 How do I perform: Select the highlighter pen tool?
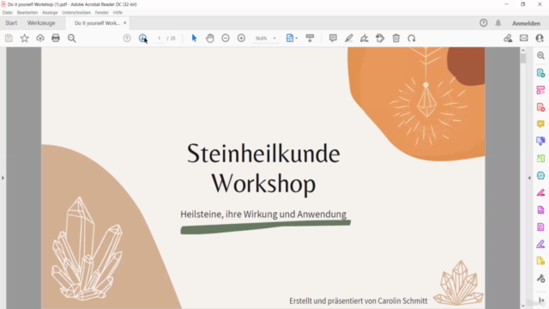(x=349, y=38)
